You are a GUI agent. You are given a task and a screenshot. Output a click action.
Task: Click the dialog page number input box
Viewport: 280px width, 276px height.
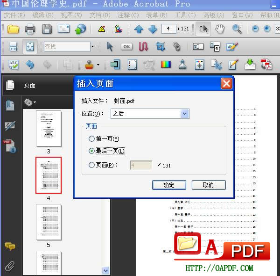click(141, 165)
